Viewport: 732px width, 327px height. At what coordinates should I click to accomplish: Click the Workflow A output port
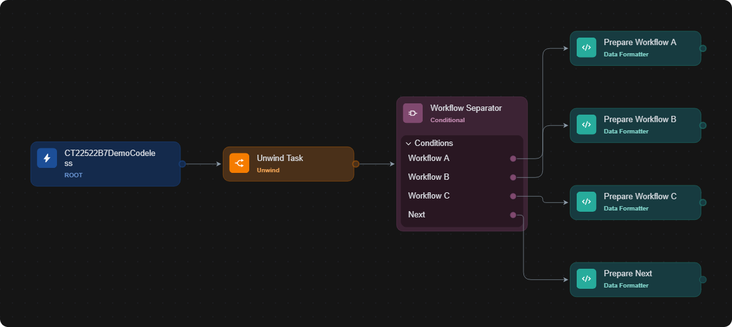513,159
